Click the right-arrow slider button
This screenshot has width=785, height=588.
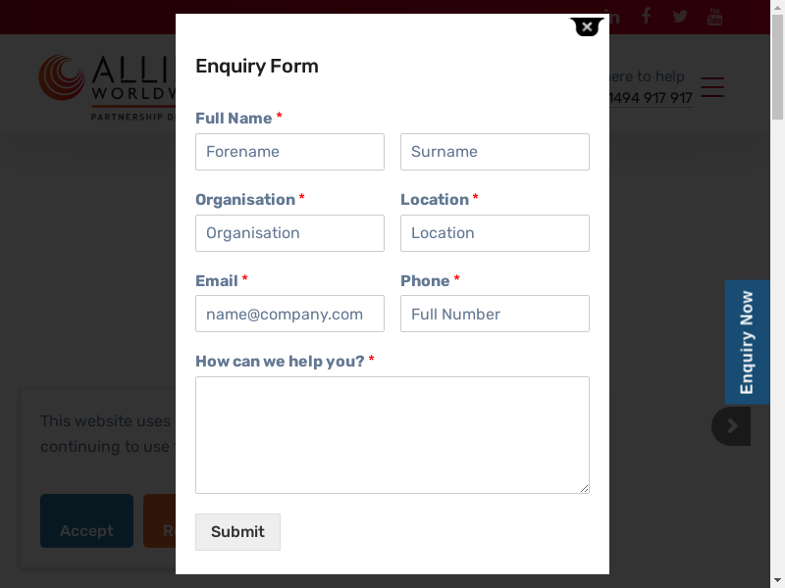point(732,426)
